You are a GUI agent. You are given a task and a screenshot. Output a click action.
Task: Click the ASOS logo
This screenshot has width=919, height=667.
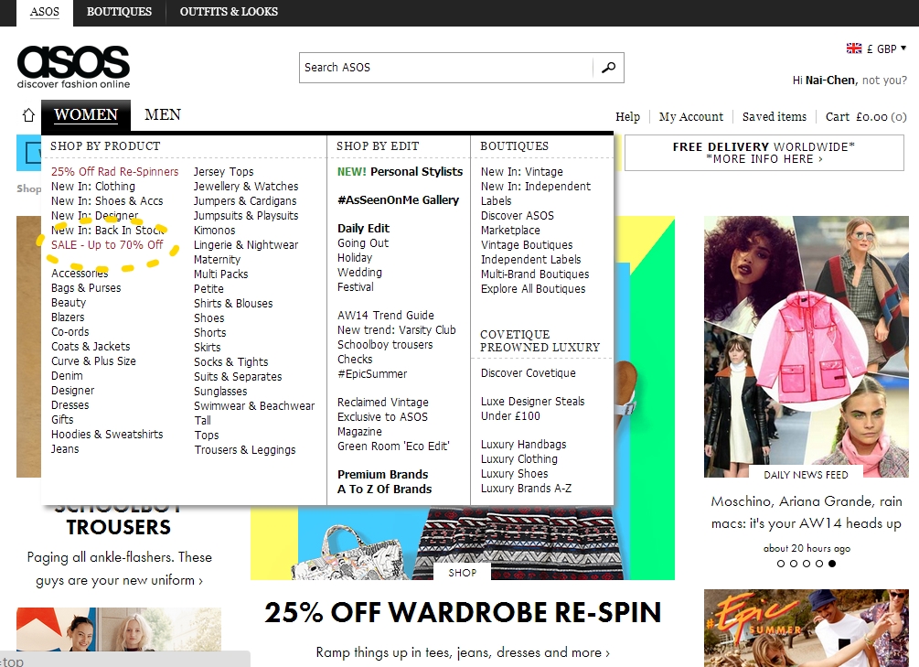[x=73, y=67]
